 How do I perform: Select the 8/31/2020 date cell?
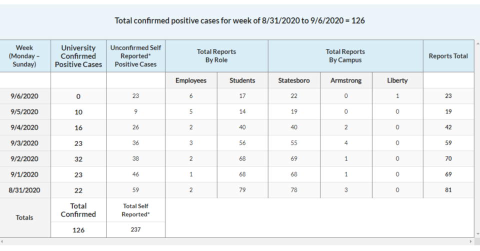(24, 190)
